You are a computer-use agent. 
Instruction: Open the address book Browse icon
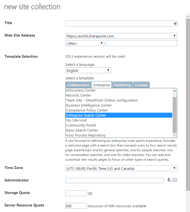coord(175,180)
